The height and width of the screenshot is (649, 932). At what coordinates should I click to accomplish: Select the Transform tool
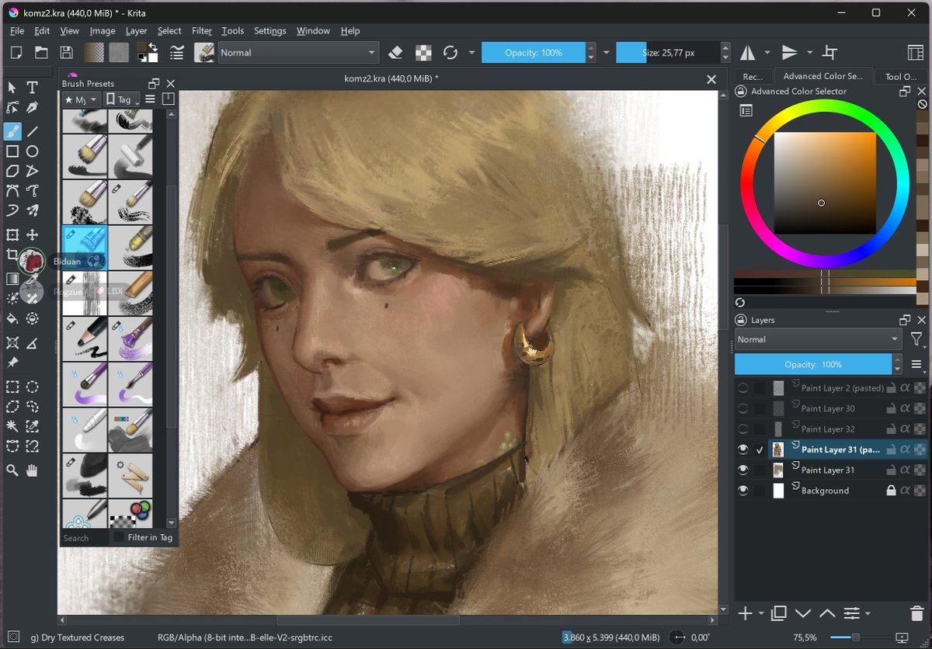[12, 234]
